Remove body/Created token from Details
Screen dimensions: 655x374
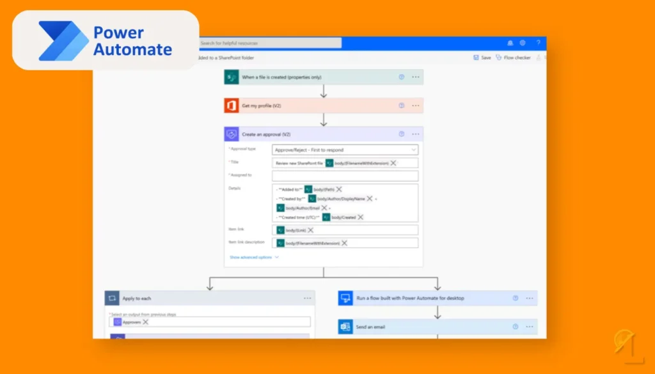(361, 217)
